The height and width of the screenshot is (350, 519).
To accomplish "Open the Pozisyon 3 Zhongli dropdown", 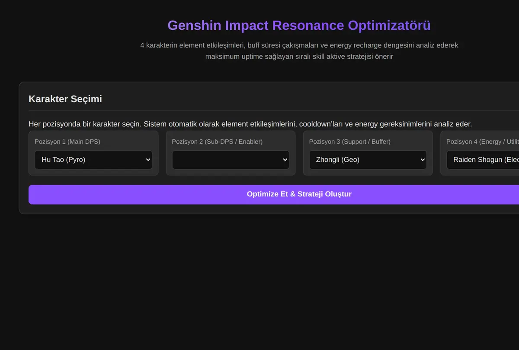I will tap(368, 160).
